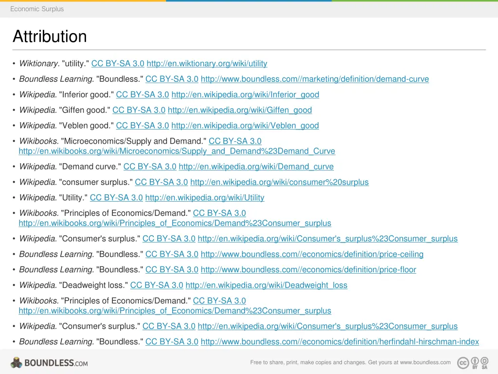
Task: Click CC BY-SA 3.0 after "Microeconomics/Supply and Demand."
Action: pyautogui.click(x=235, y=141)
